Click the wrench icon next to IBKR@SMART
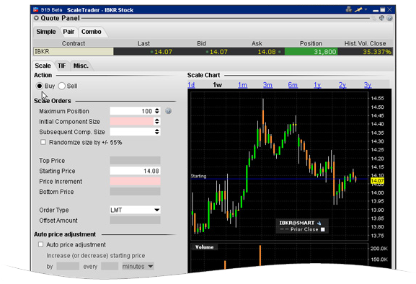Image resolution: width=416 pixels, height=284 pixels. 319,223
